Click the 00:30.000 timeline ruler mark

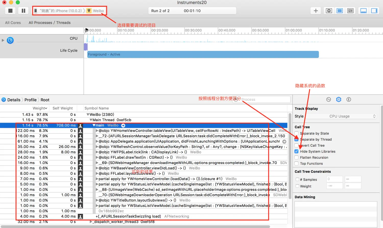coord(193,30)
